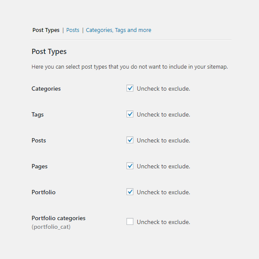
Task: Click 'Uncheck to exclude' label beside Pages
Action: pos(163,166)
